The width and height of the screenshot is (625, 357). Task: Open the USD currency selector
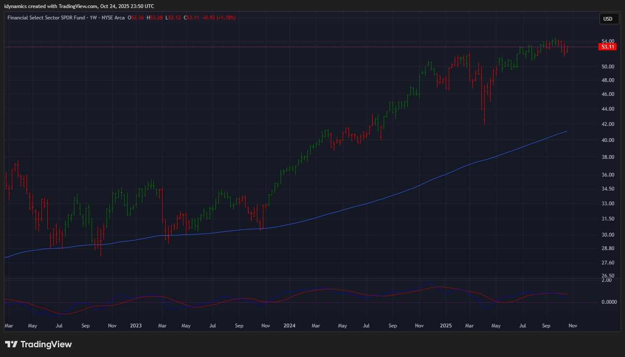(608, 19)
